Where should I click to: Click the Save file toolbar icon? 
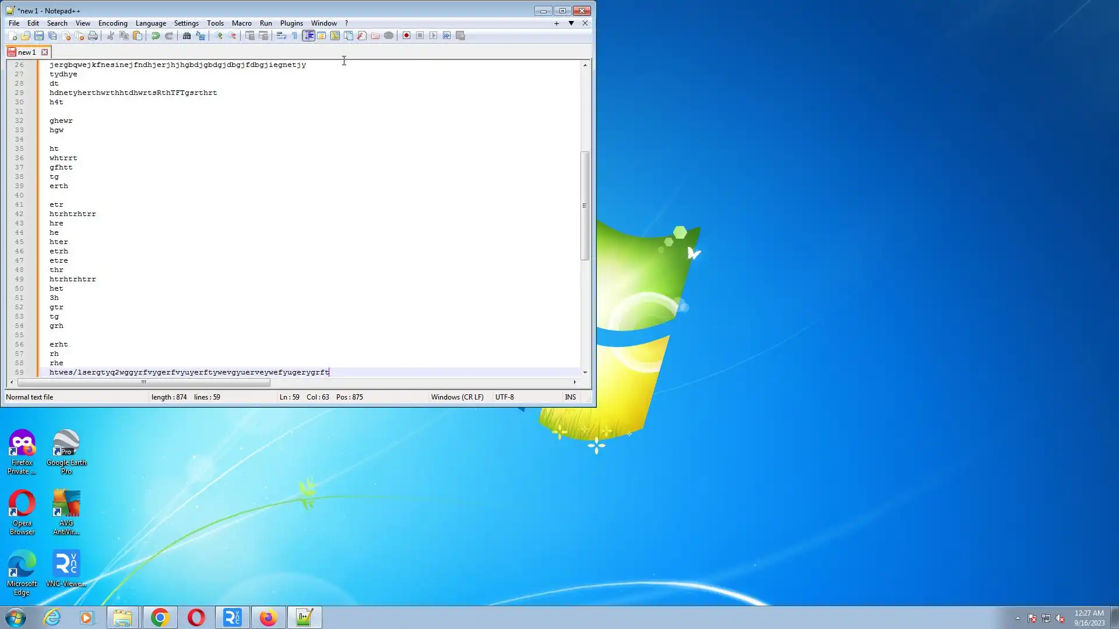39,36
